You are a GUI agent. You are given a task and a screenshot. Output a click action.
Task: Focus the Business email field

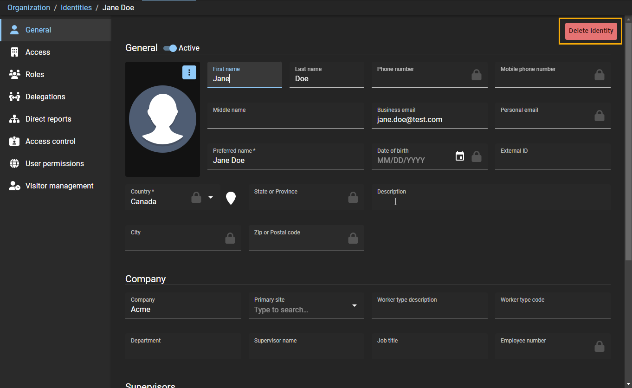[x=430, y=116]
